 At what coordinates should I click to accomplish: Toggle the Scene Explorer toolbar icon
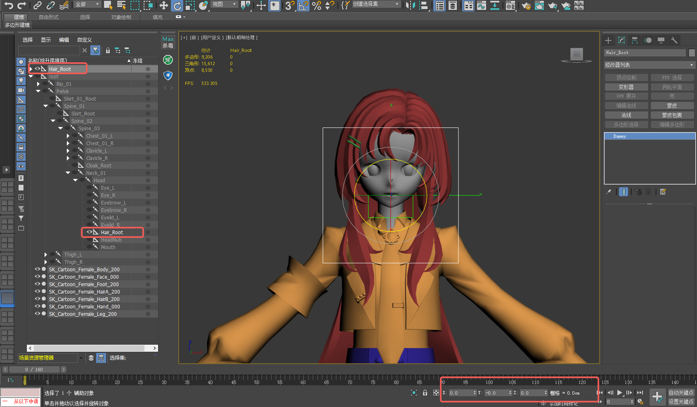[440, 5]
